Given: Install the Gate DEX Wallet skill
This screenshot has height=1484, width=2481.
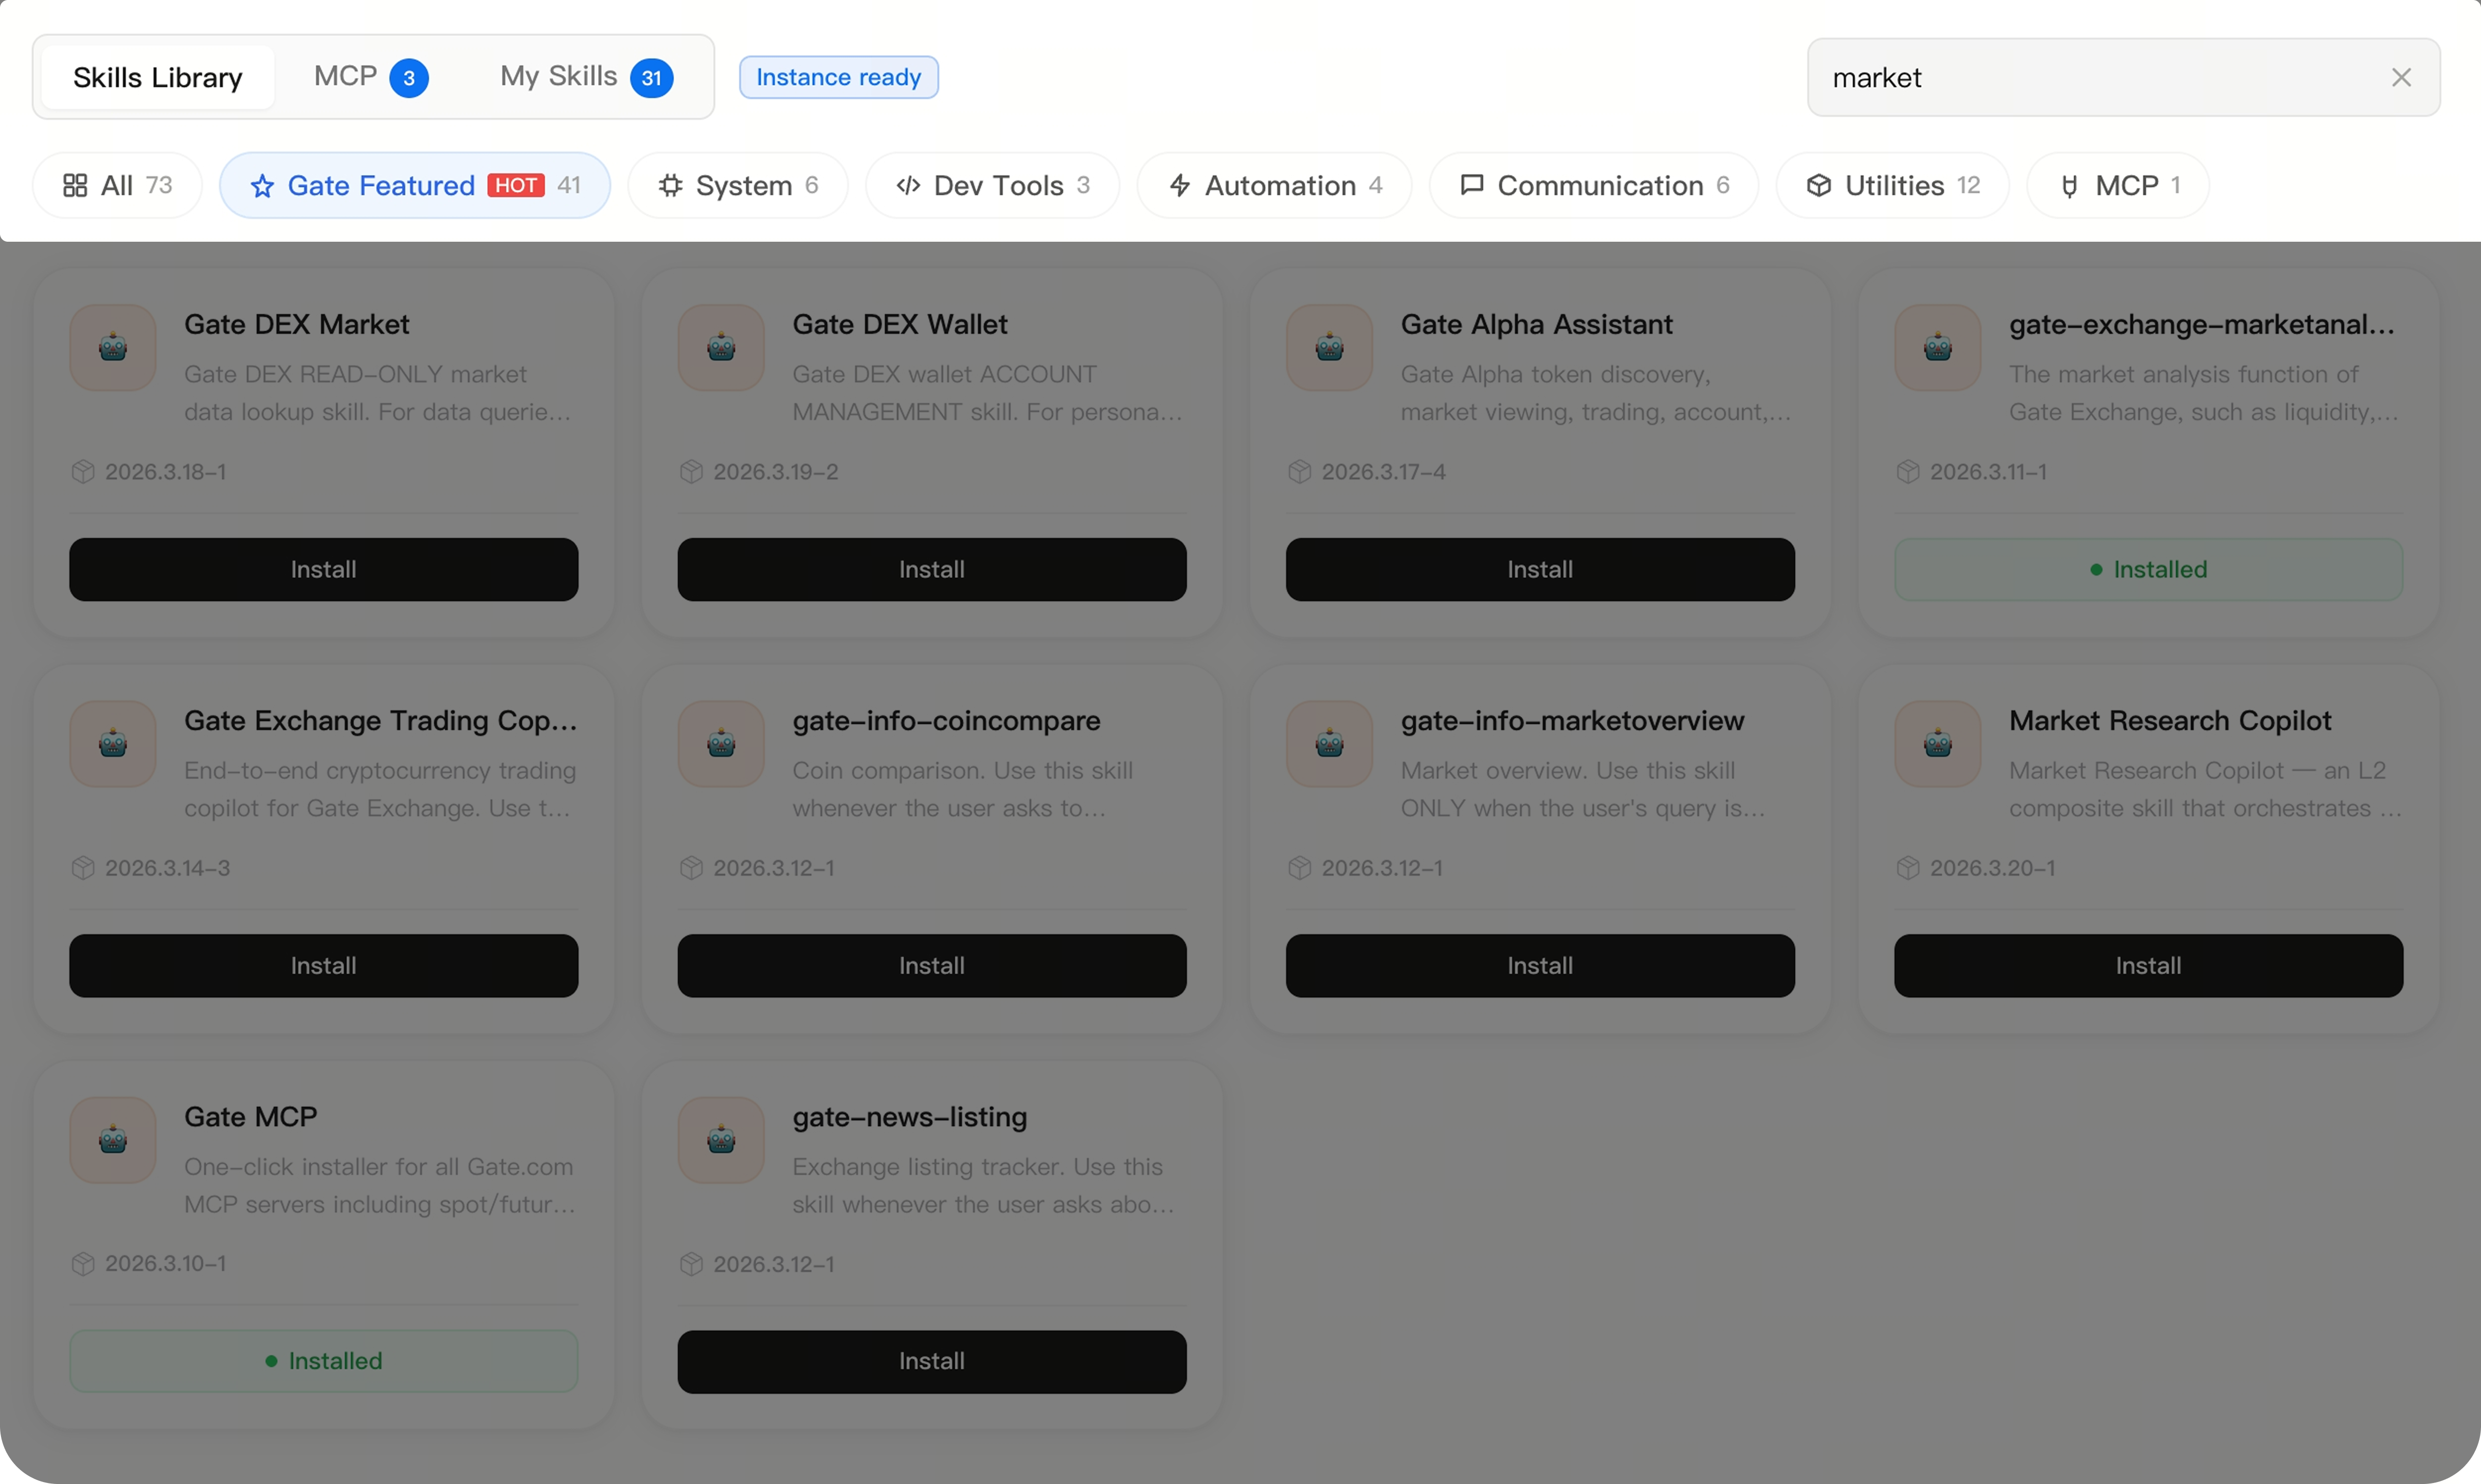Looking at the screenshot, I should [x=931, y=569].
